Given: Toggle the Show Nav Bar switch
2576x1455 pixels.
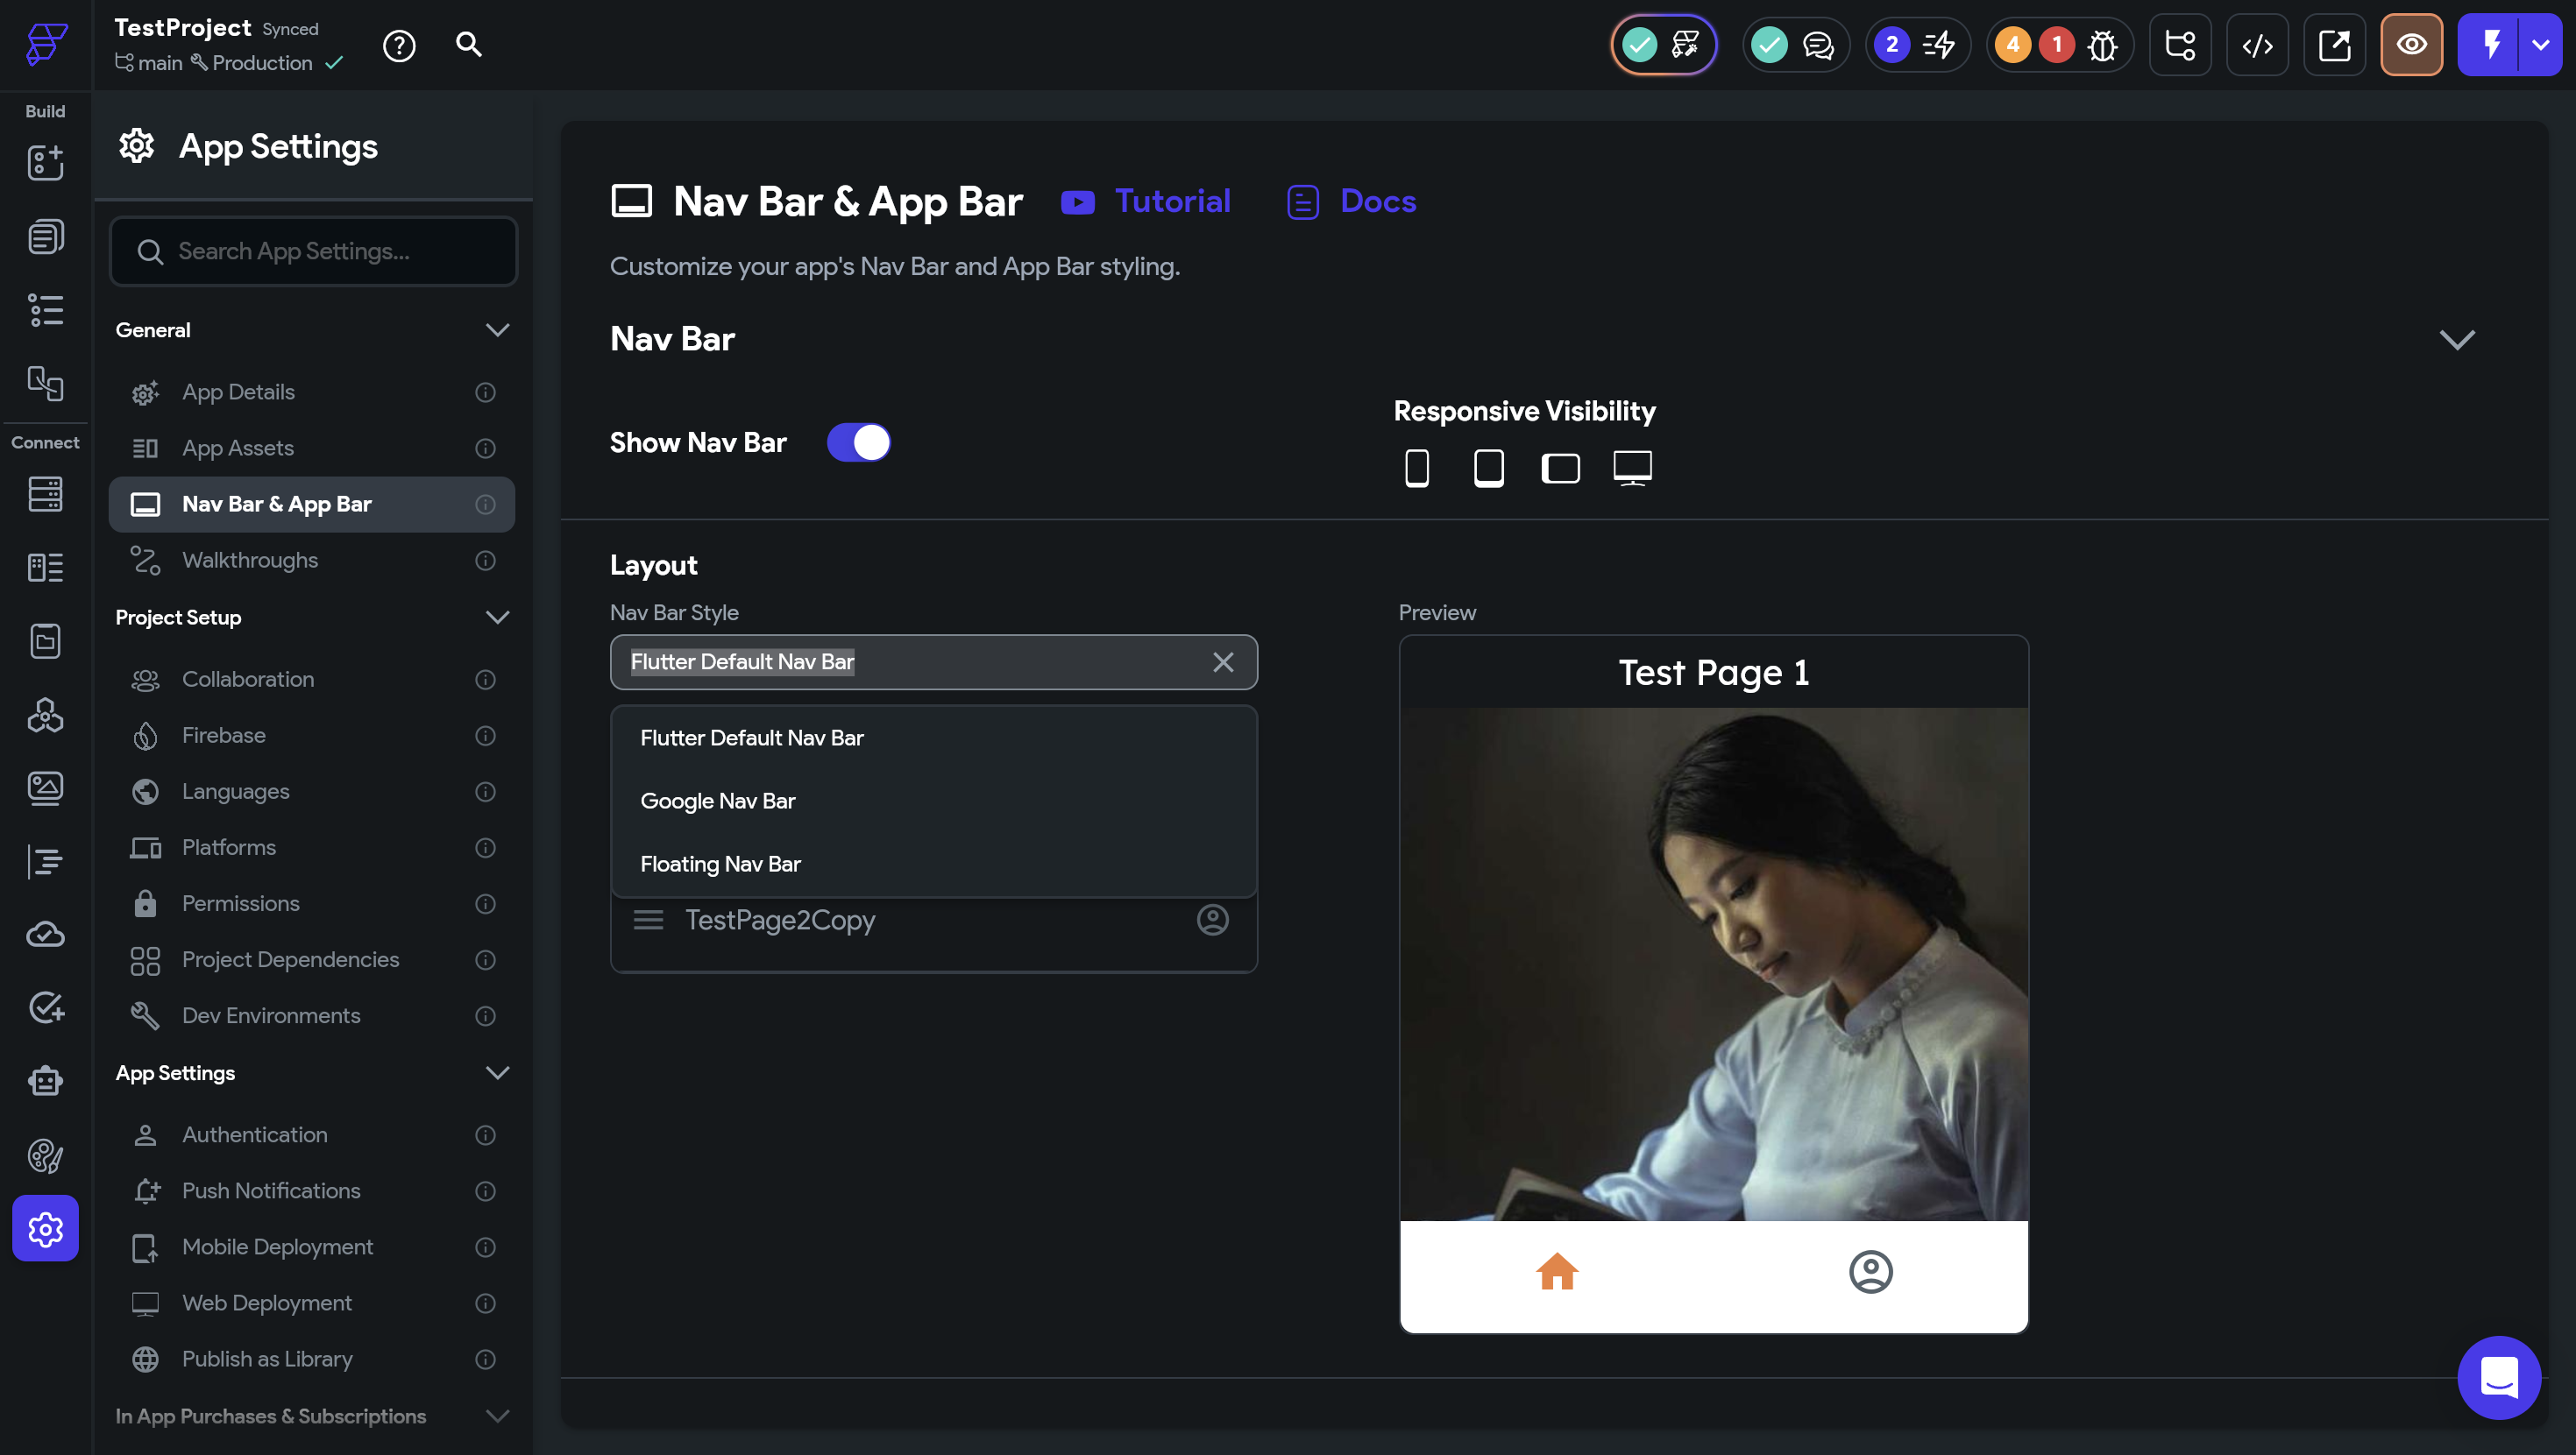Looking at the screenshot, I should click(x=858, y=442).
